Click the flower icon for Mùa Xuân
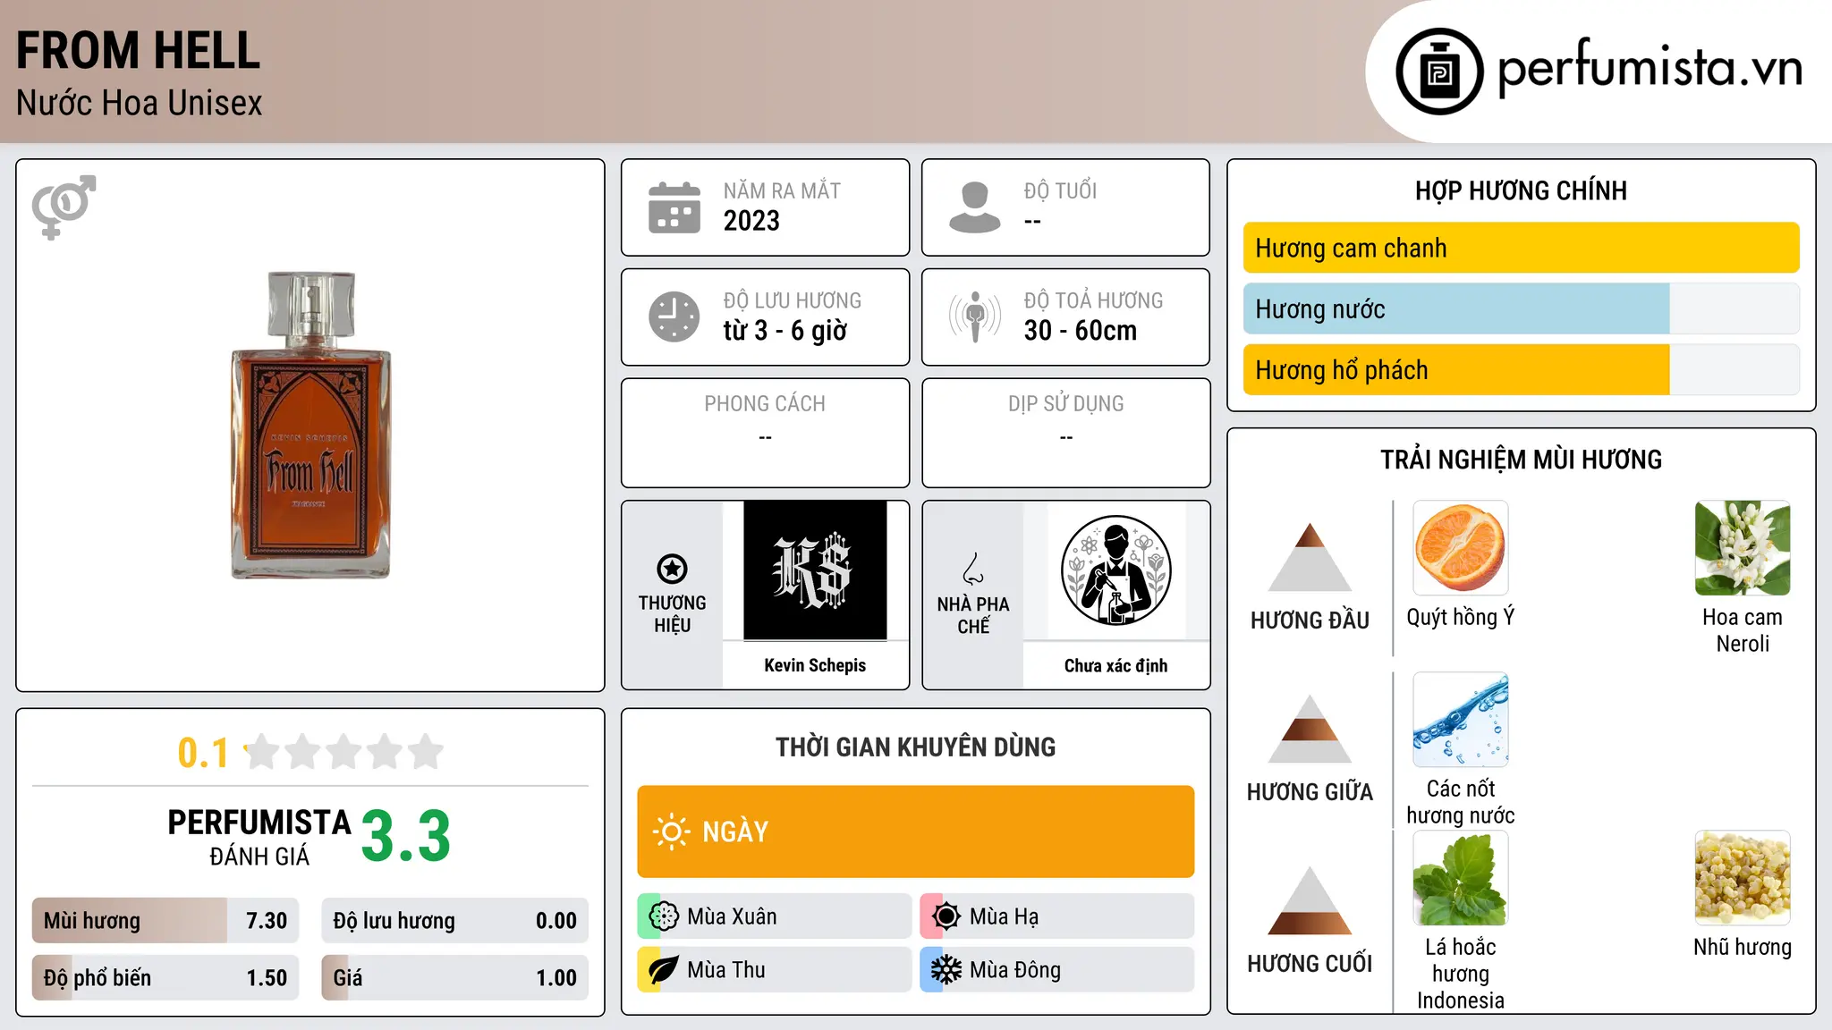The image size is (1832, 1030). 664,916
